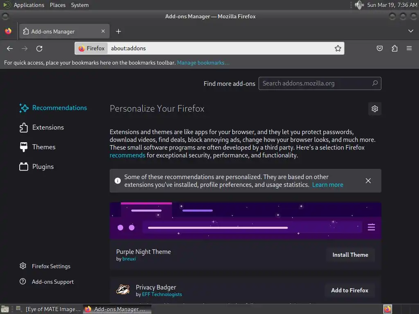Open a new tab with plus button

pyautogui.click(x=118, y=31)
